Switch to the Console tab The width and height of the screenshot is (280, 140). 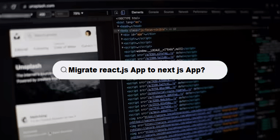(154, 12)
